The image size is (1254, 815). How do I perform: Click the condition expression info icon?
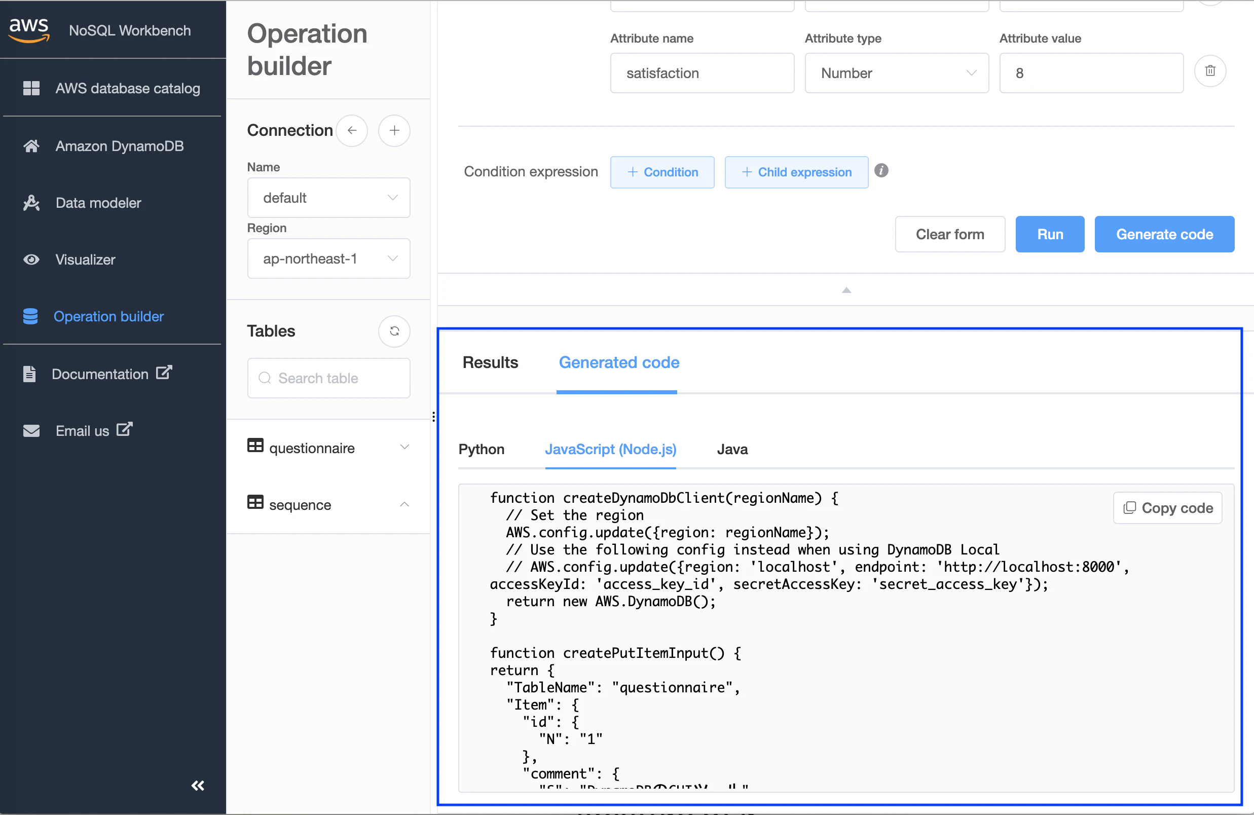[881, 171]
